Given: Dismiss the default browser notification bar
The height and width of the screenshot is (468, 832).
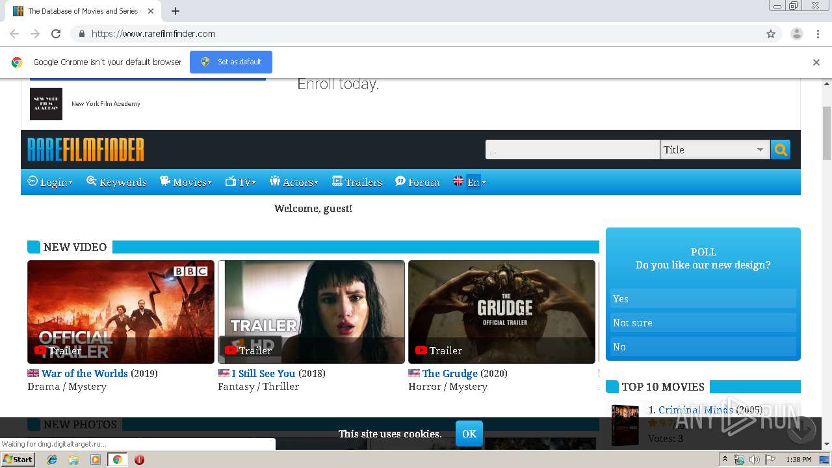Looking at the screenshot, I should click(x=816, y=62).
